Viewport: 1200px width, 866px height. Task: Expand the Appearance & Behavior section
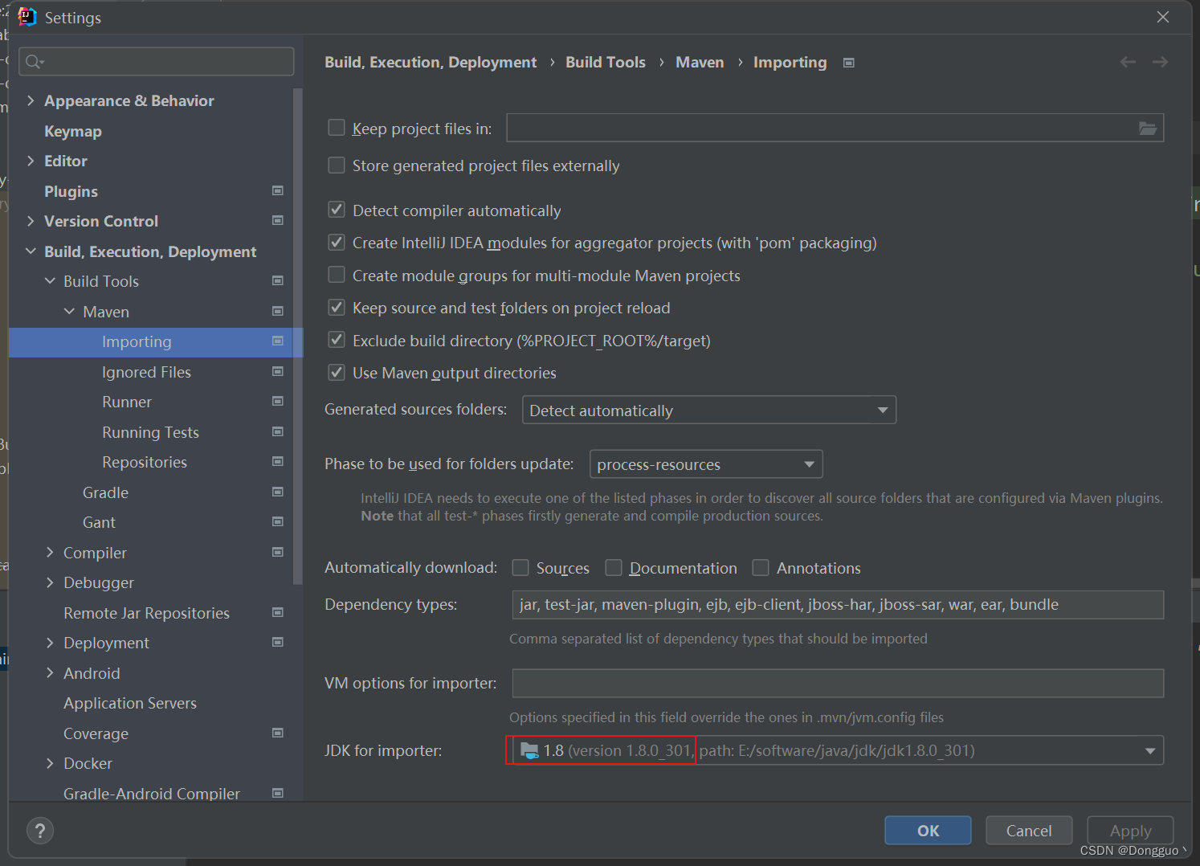[31, 100]
